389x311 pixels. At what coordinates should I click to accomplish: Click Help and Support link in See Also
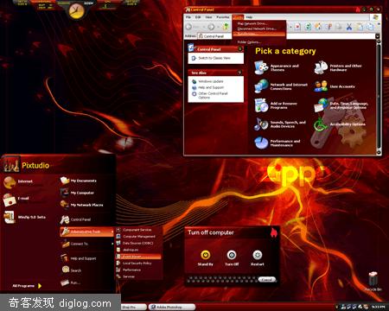211,87
